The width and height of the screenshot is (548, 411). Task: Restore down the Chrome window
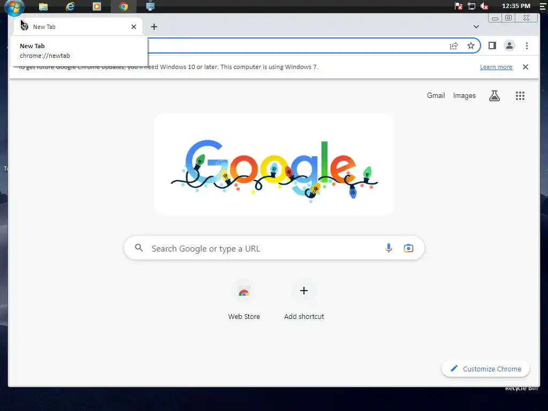508,18
